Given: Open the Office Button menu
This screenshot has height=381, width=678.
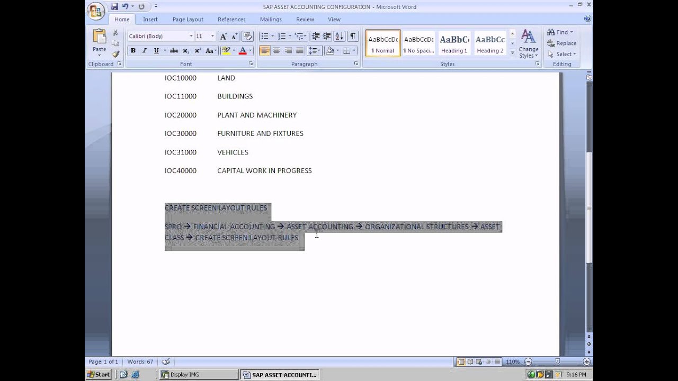Looking at the screenshot, I should [96, 11].
